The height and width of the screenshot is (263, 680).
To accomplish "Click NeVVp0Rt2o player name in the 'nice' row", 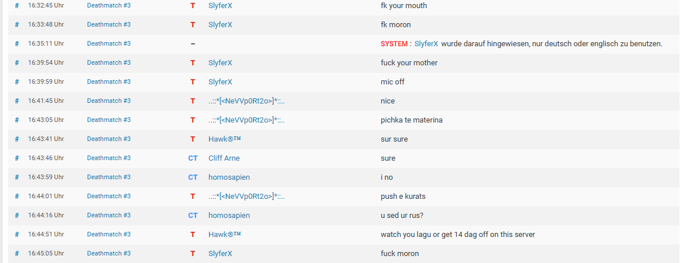I will tap(246, 101).
